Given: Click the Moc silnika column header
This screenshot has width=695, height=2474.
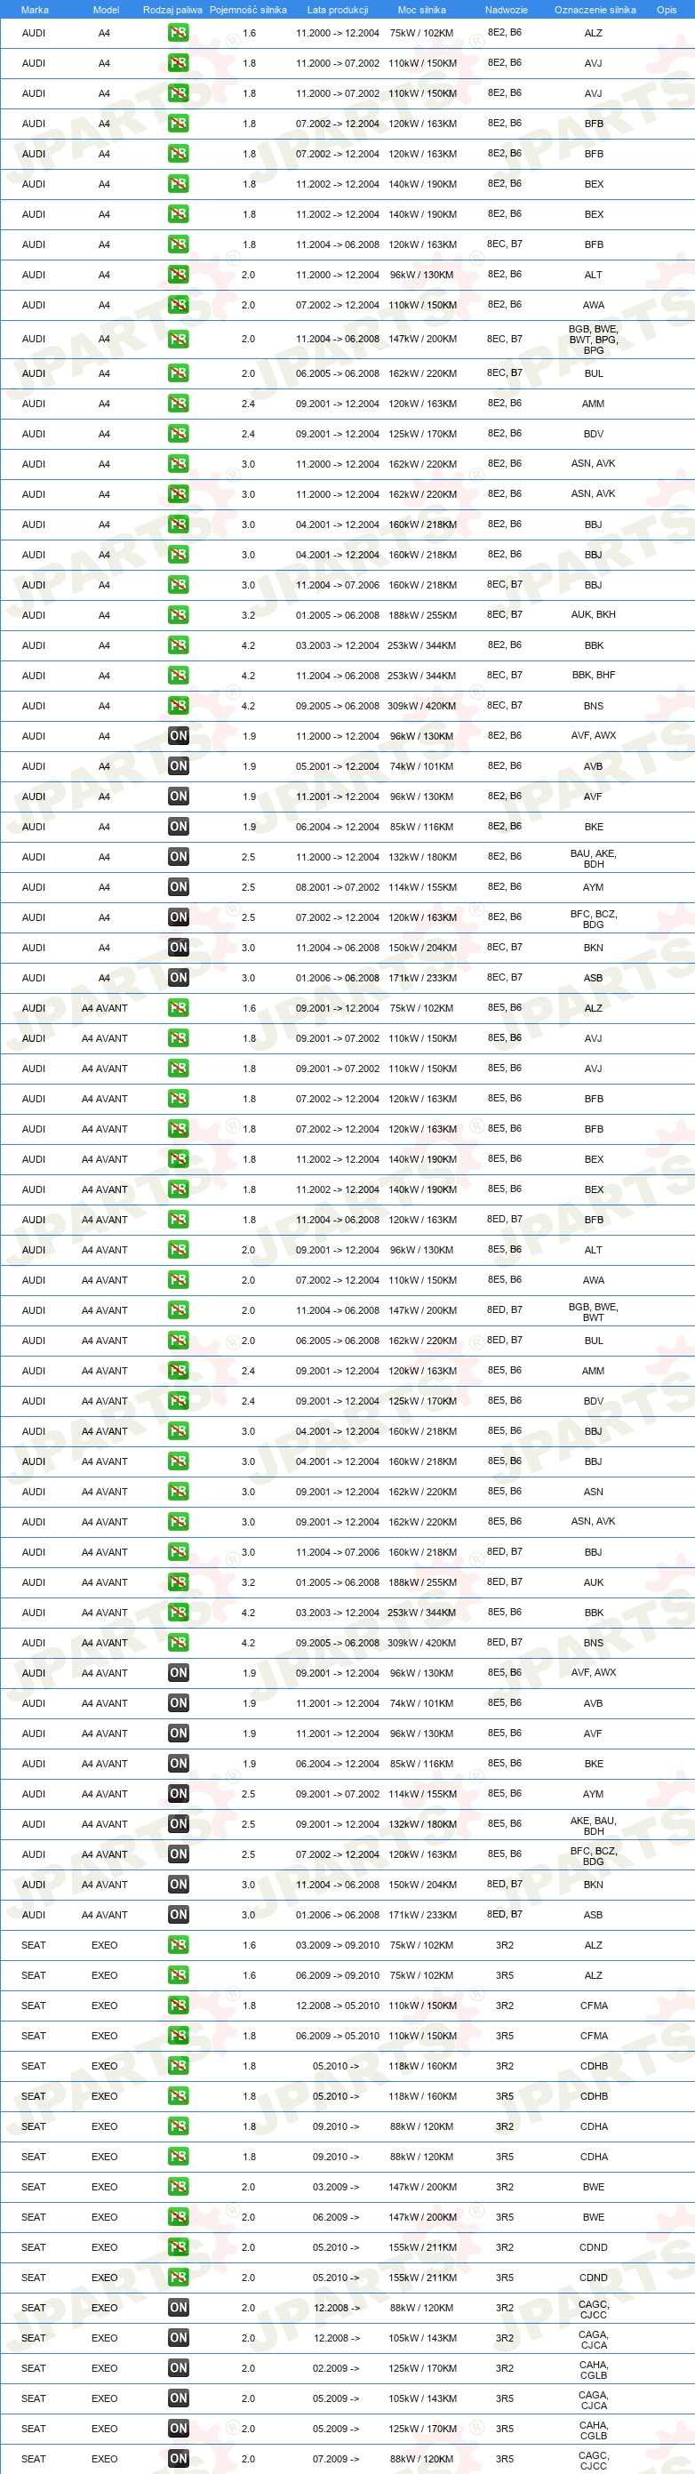Looking at the screenshot, I should coord(421,10).
